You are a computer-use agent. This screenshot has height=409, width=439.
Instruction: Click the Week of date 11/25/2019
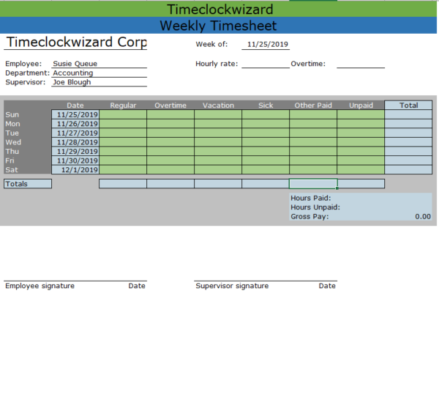(267, 44)
